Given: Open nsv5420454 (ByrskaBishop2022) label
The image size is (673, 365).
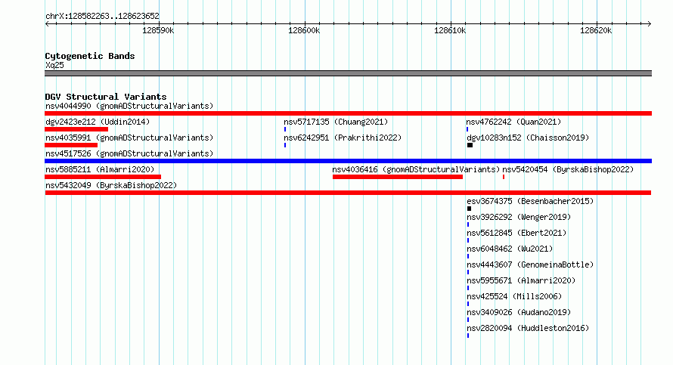Looking at the screenshot, I should 568,169.
